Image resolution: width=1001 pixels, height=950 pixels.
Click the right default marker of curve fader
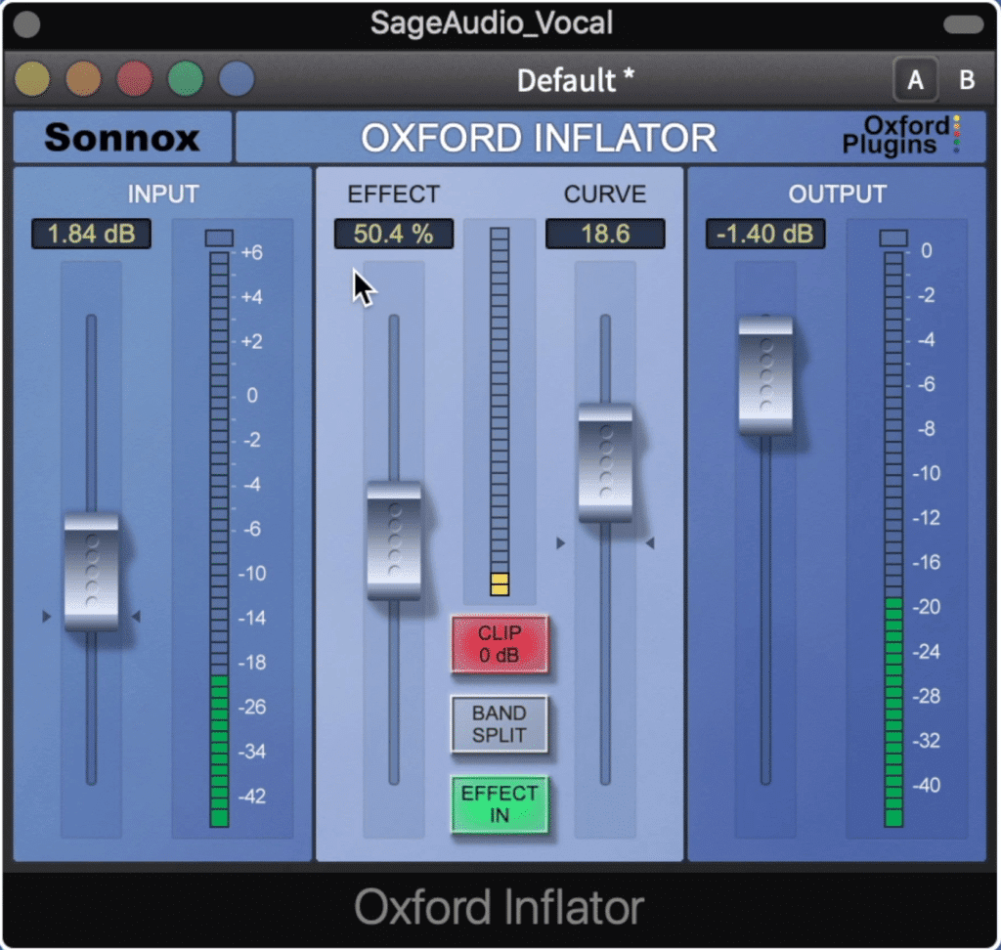tap(650, 543)
